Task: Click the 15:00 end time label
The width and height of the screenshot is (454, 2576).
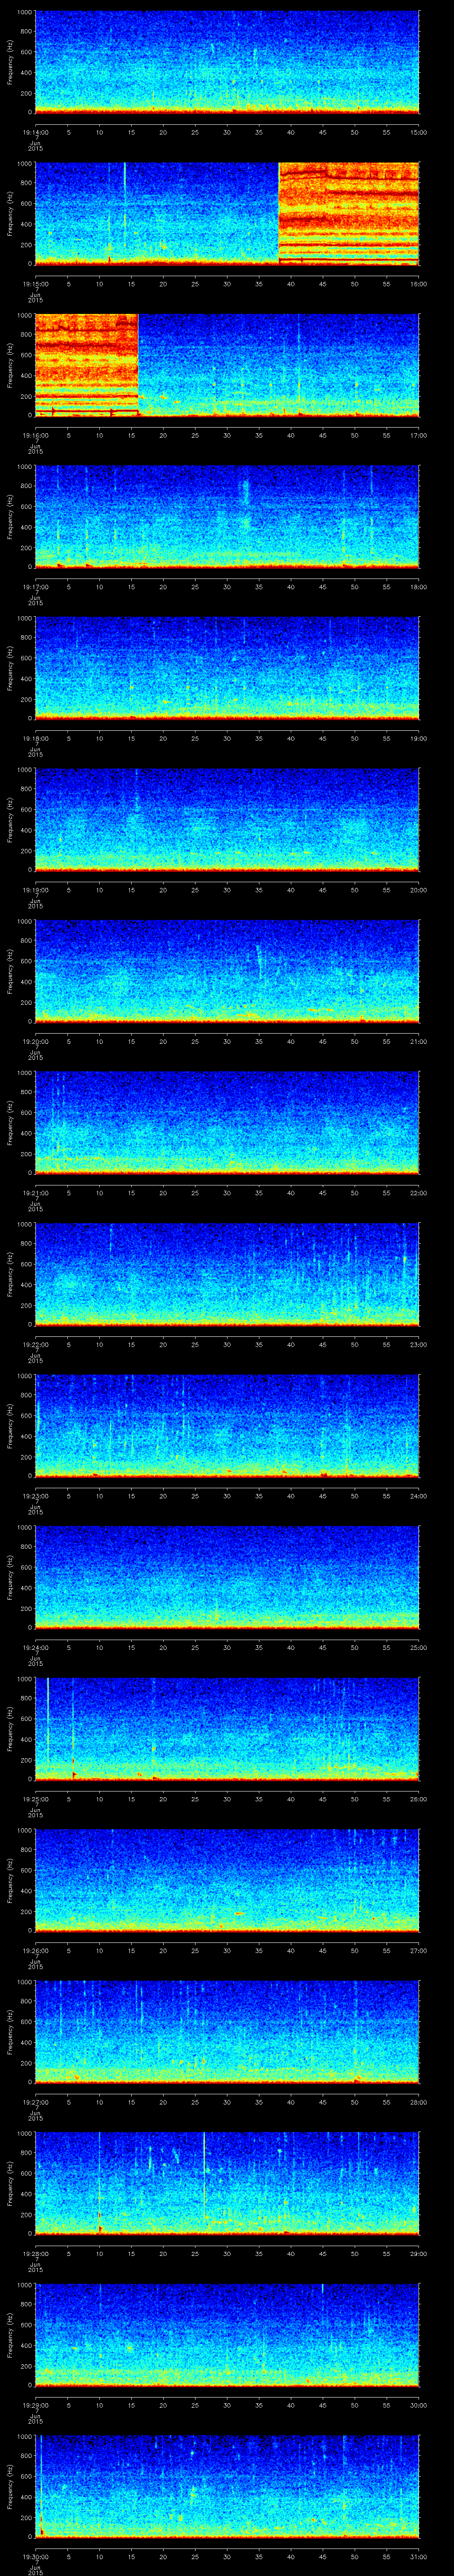Action: tap(418, 132)
